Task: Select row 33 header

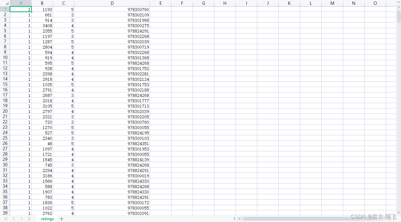Action: (x=5, y=181)
